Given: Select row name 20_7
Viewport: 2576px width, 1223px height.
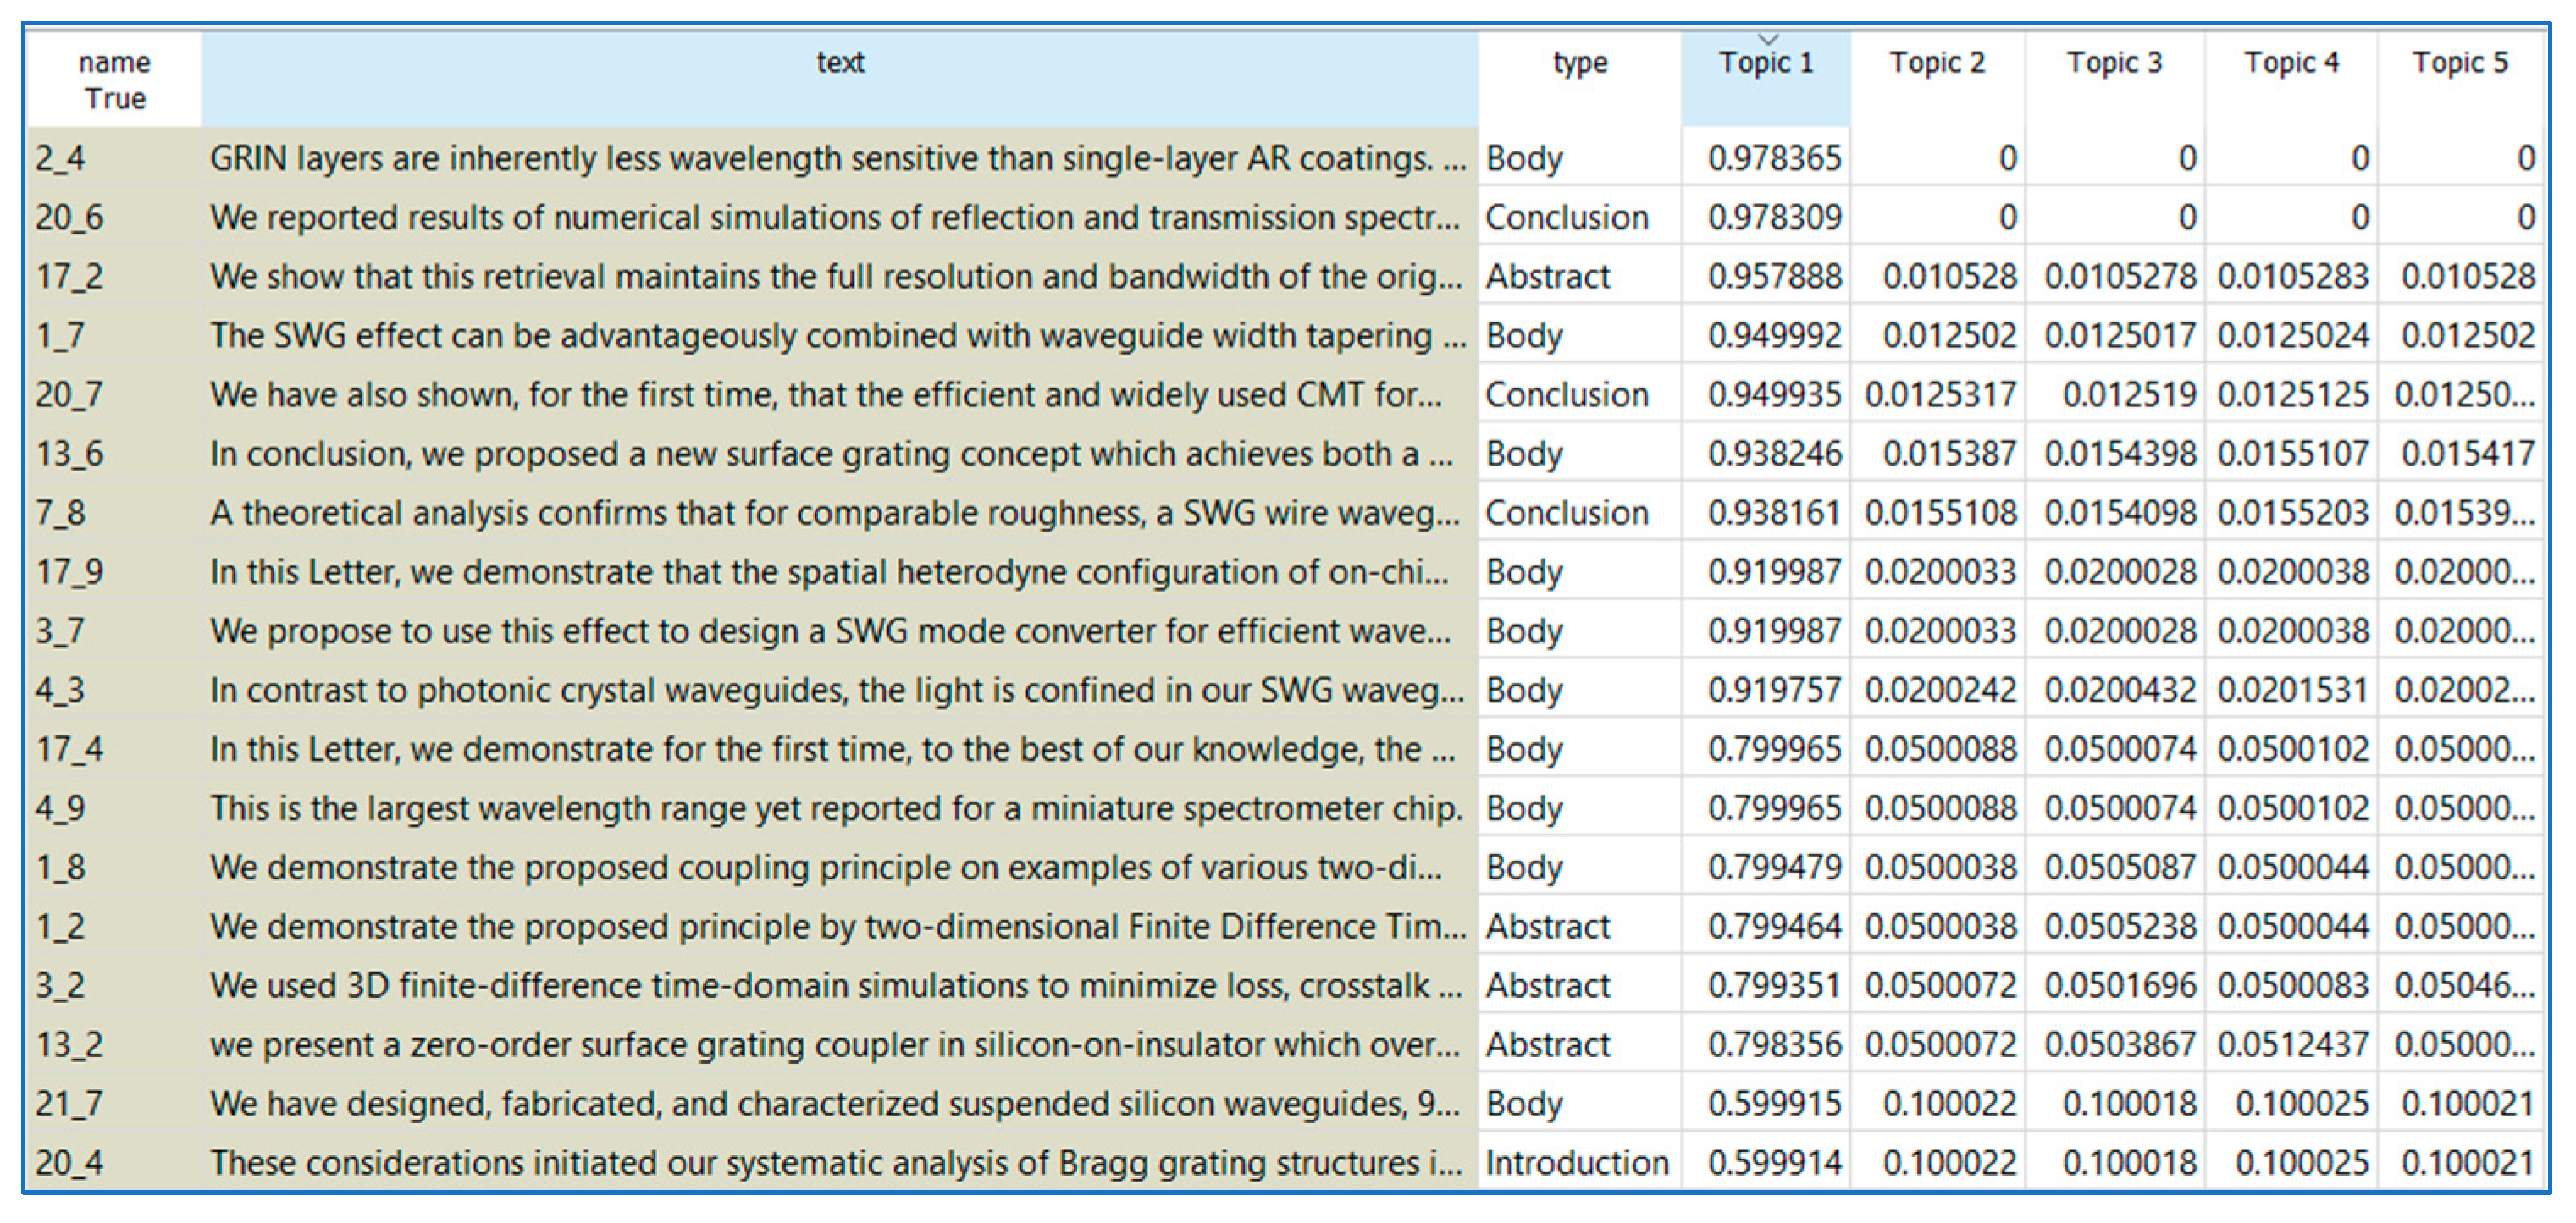Looking at the screenshot, I should point(69,394).
